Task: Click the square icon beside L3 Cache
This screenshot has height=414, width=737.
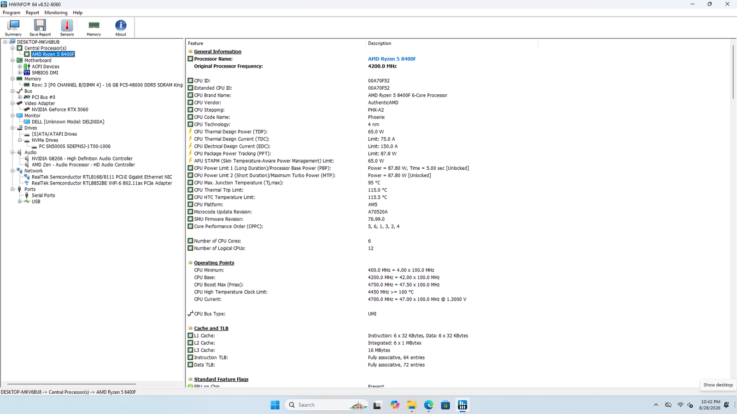Action: click(190, 350)
